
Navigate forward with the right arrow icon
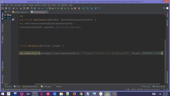(42, 8)
